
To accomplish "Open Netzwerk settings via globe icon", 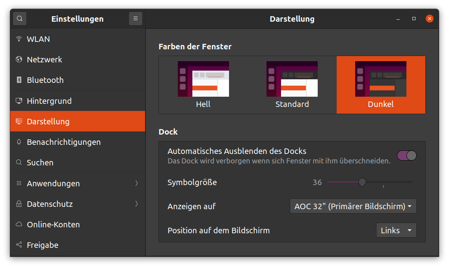I will point(19,59).
